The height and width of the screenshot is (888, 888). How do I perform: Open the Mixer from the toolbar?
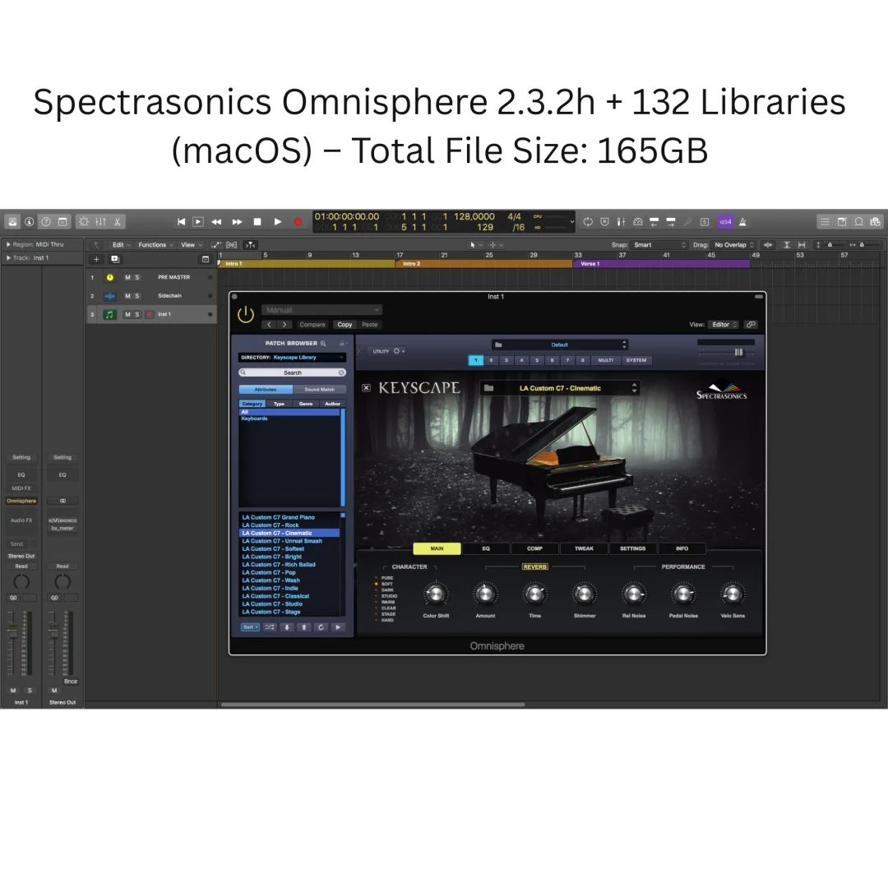(100, 222)
